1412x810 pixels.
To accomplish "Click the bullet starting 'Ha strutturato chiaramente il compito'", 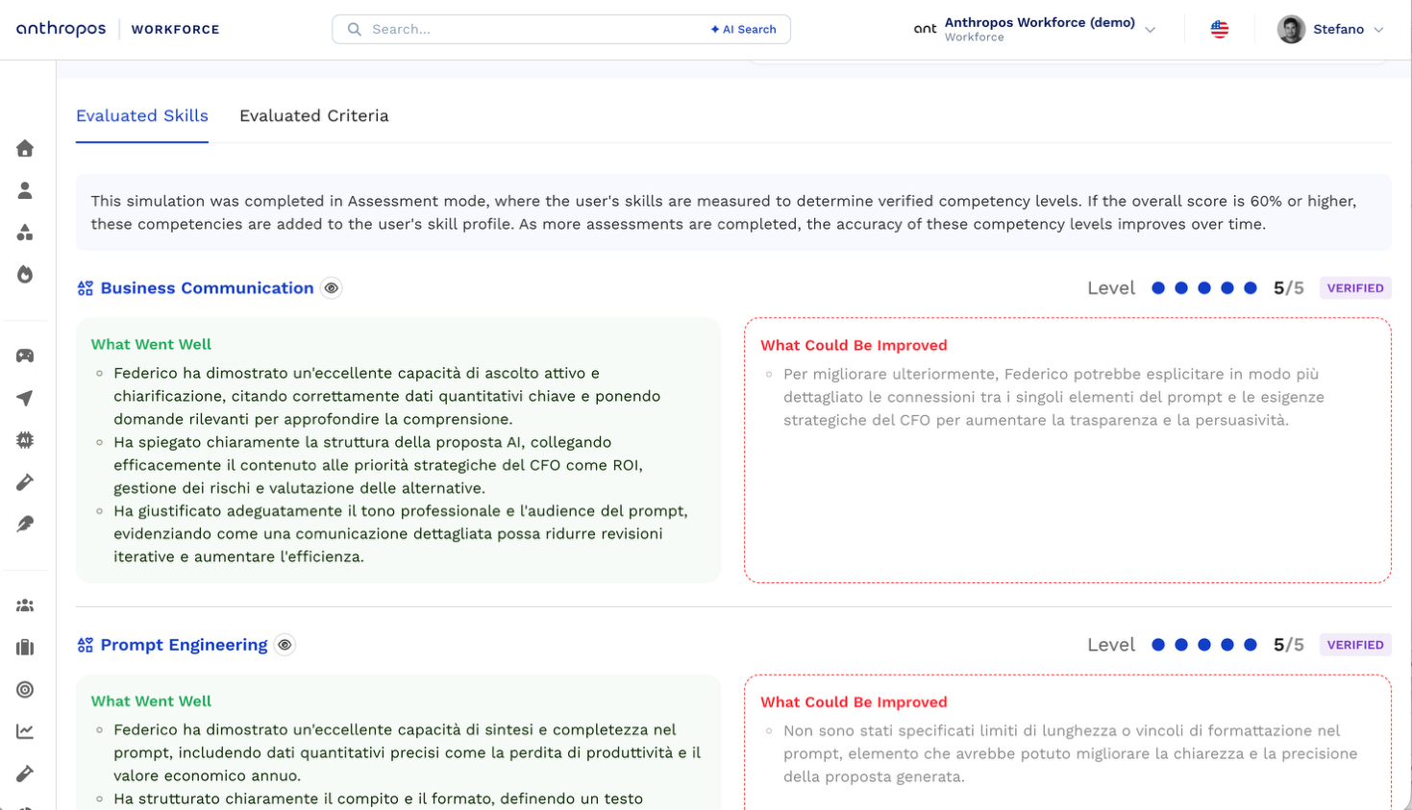I will (378, 799).
